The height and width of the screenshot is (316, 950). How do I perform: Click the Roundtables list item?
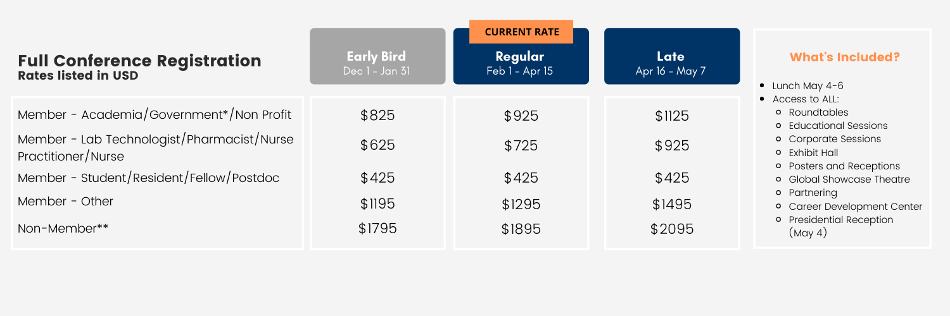click(817, 112)
